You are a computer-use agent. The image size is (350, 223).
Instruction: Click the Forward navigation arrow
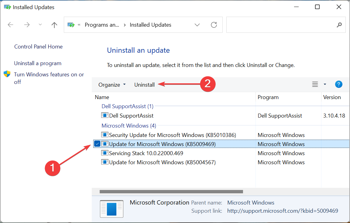tap(27, 25)
